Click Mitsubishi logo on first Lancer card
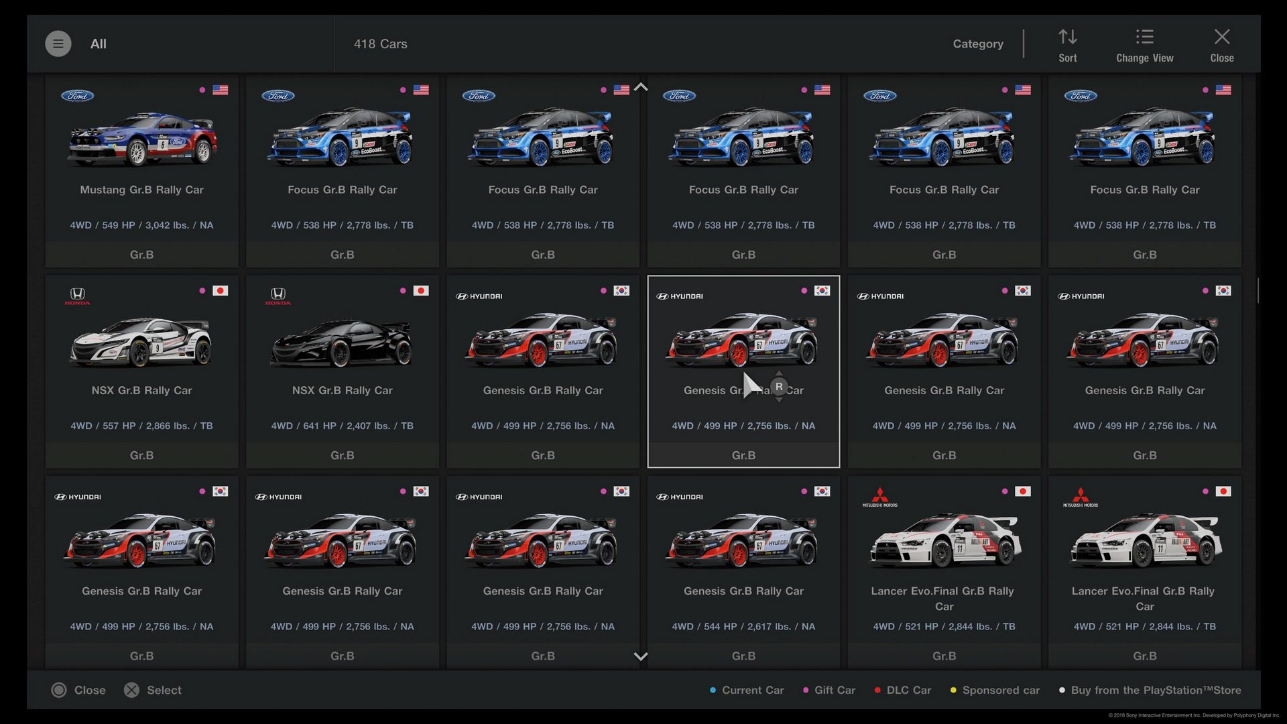Image resolution: width=1287 pixels, height=724 pixels. click(879, 497)
